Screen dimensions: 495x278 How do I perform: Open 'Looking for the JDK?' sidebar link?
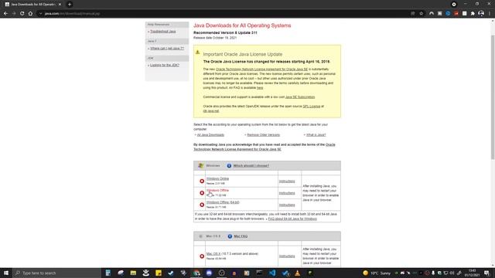point(165,65)
